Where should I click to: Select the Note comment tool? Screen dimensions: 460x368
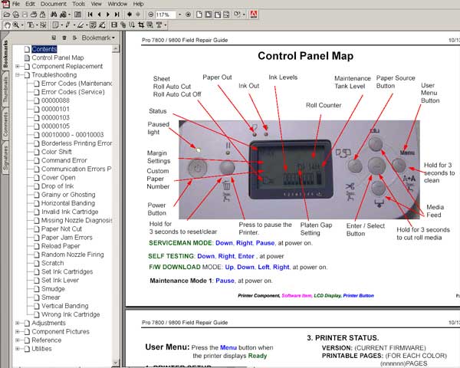click(55, 25)
